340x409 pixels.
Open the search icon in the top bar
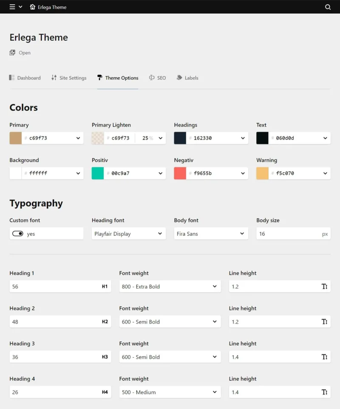pyautogui.click(x=328, y=7)
